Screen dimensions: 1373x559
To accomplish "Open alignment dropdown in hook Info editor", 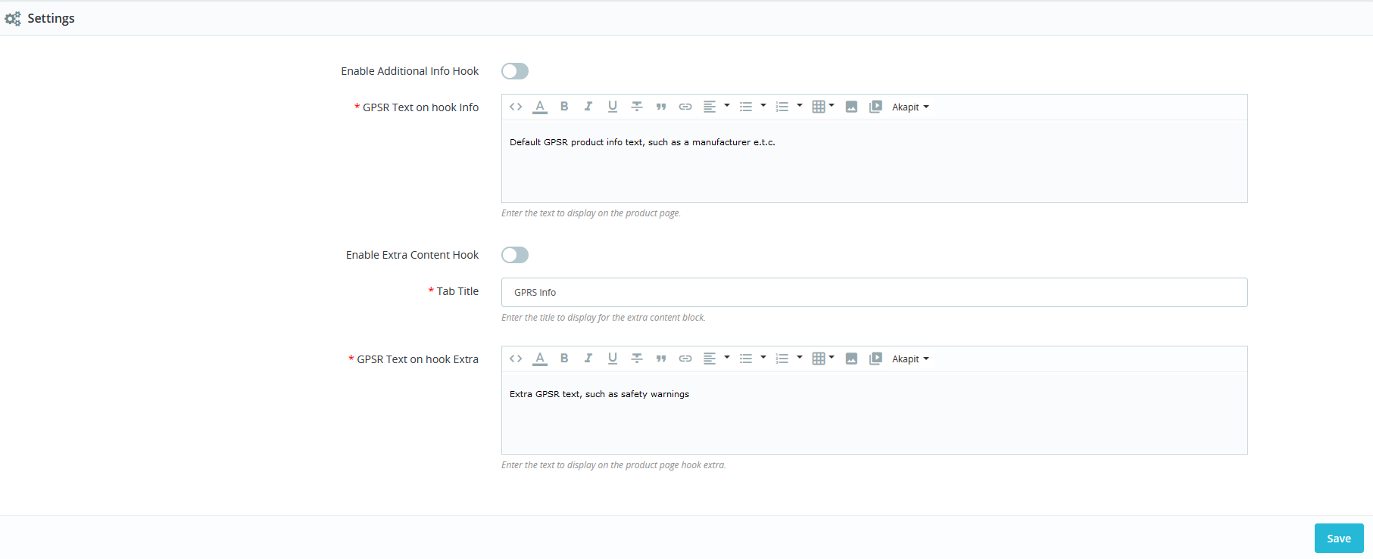I will tap(716, 107).
